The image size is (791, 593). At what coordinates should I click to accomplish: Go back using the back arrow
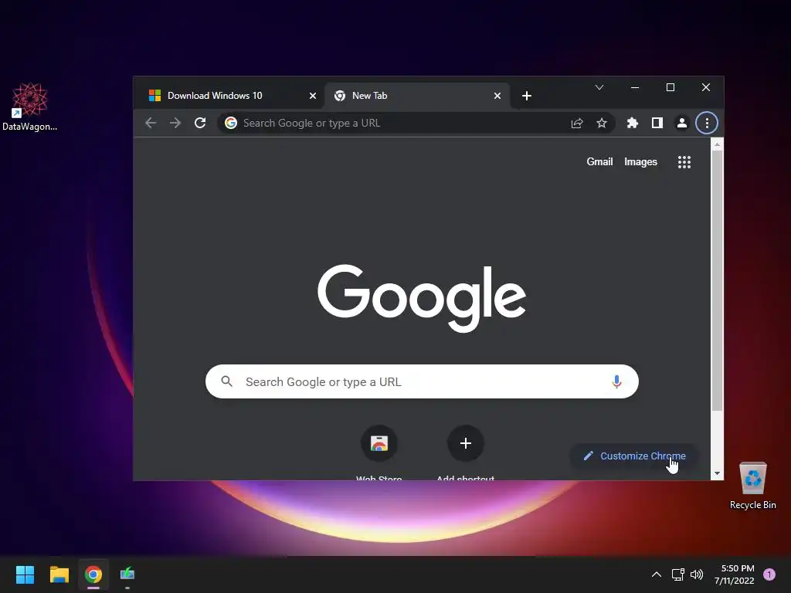(151, 123)
